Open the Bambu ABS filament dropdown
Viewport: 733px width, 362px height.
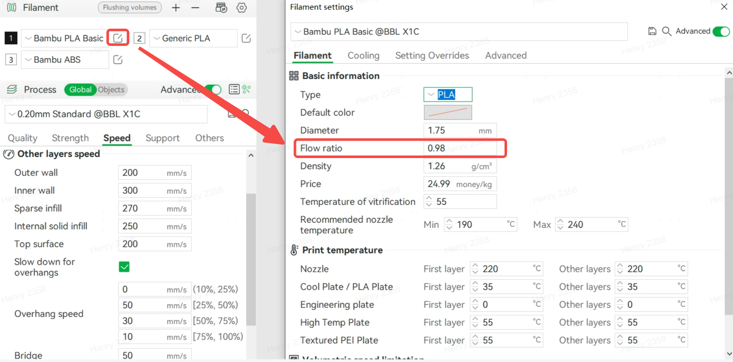[65, 60]
